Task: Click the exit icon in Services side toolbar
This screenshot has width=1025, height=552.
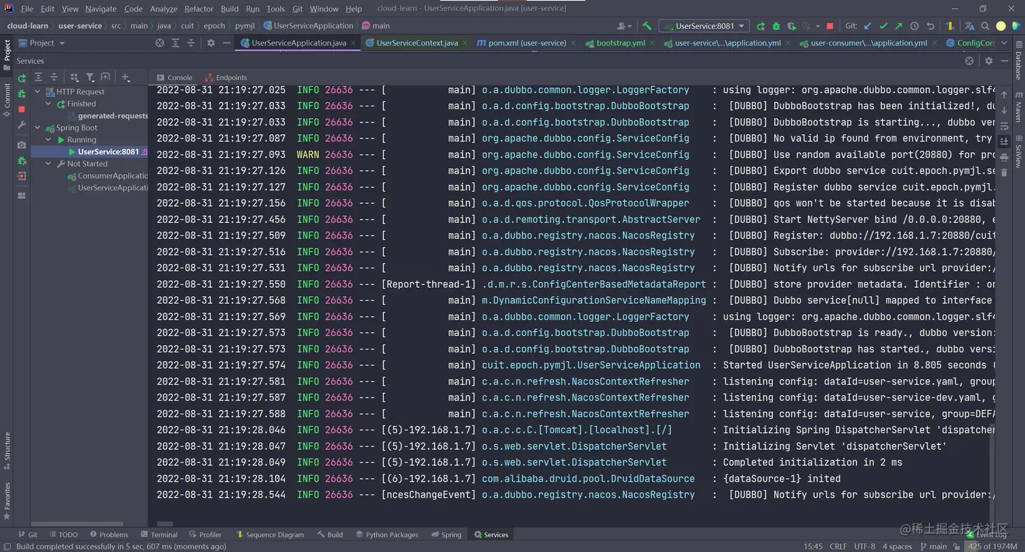Action: (x=22, y=176)
